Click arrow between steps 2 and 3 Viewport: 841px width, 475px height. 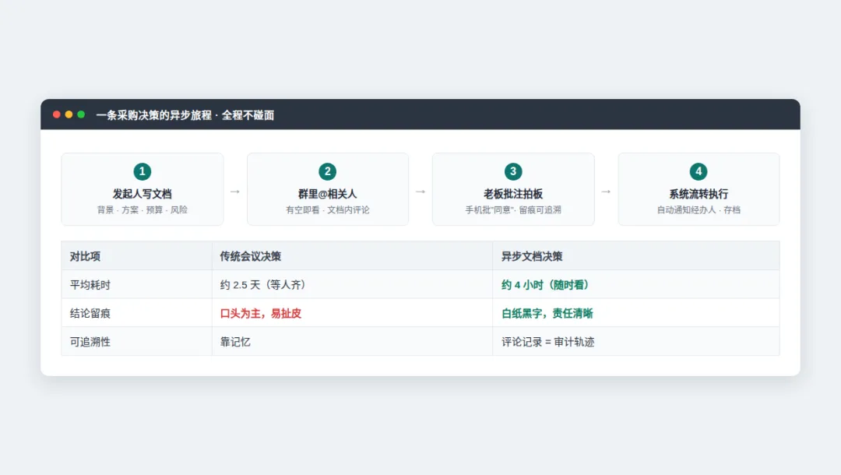[420, 192]
